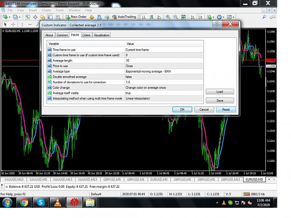Zoom out on the chart

(176, 17)
